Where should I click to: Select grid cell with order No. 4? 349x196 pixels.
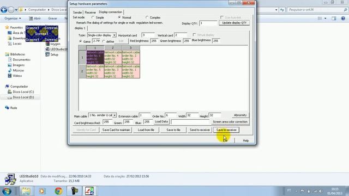(x=113, y=57)
